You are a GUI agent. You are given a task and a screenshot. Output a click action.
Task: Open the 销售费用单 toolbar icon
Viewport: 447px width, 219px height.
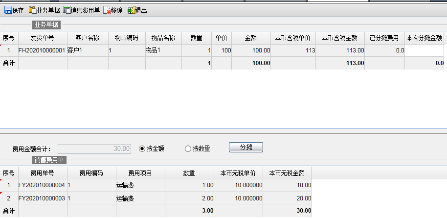(x=67, y=10)
